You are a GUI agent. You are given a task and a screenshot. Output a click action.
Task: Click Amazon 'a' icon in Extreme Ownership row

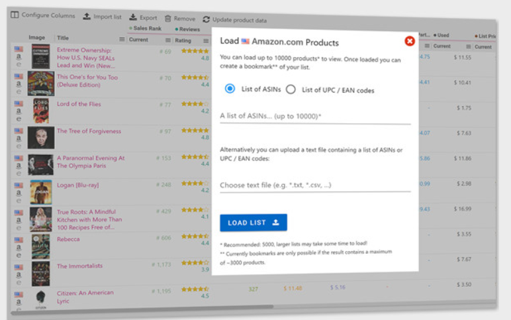[x=19, y=56]
